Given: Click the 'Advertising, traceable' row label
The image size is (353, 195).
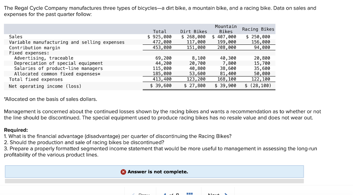Looking at the screenshot, I should click(44, 58).
